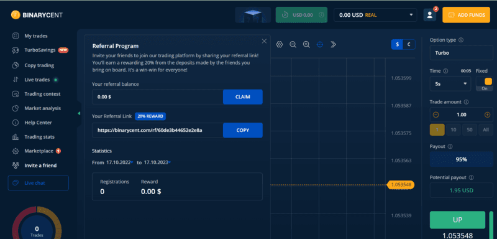This screenshot has height=239, width=497.
Task: Click the Market analysis pie icon
Action: coord(16,108)
